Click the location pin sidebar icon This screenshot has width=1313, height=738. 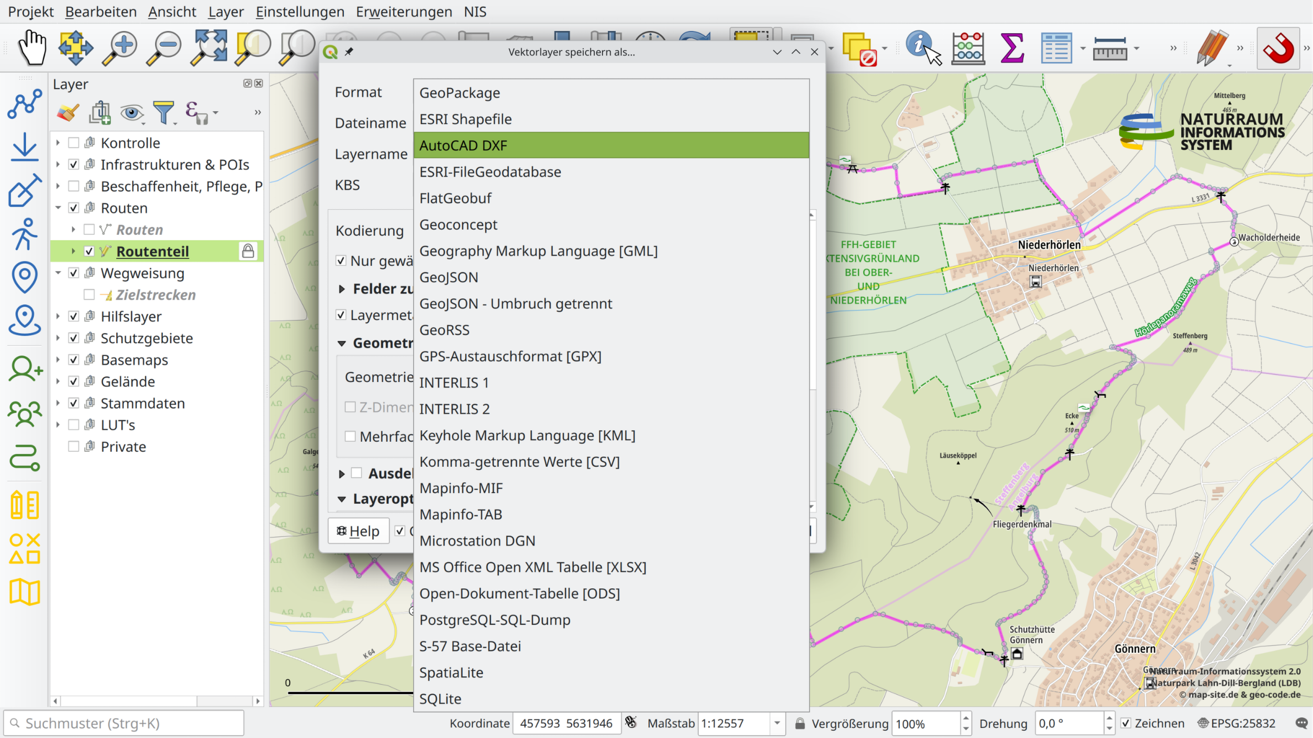(25, 278)
